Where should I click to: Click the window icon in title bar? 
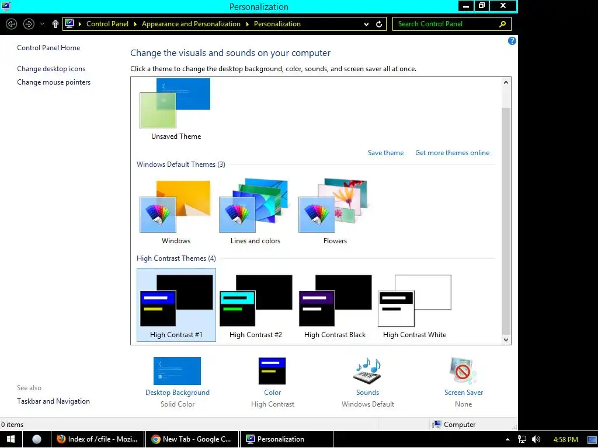(6, 6)
